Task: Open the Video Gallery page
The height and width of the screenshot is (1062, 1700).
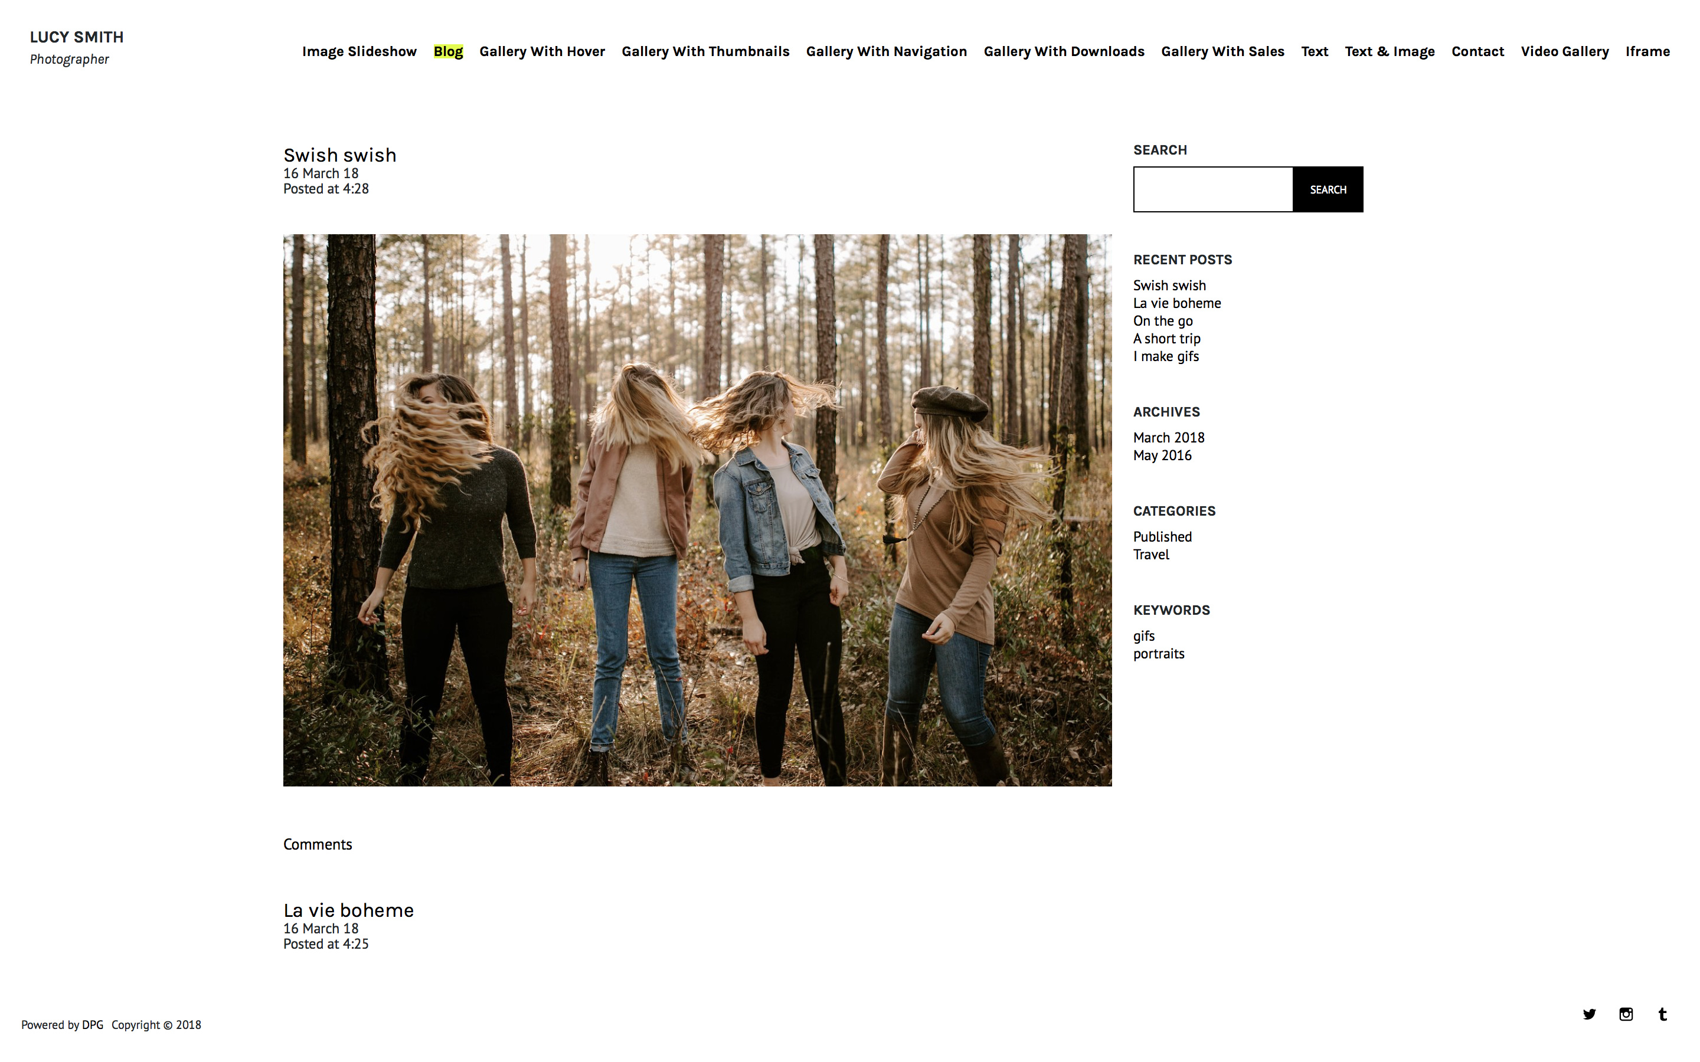Action: [x=1564, y=51]
